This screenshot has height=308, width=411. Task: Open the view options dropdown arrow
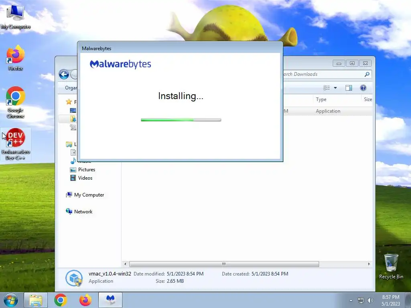coord(335,88)
